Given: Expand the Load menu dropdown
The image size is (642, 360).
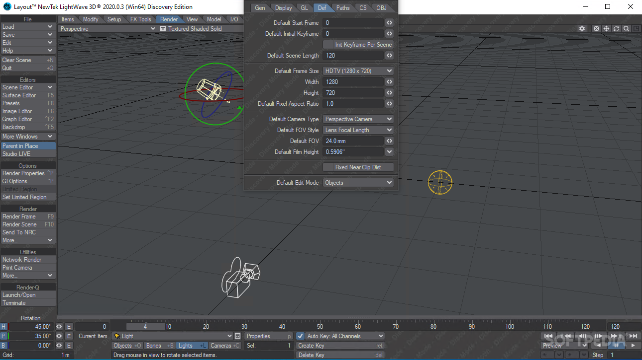Looking at the screenshot, I should tap(28, 27).
